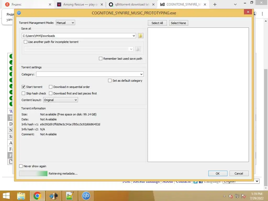Click muted speaker tray icon
Viewport: 268px width, 201px height.
point(231,196)
